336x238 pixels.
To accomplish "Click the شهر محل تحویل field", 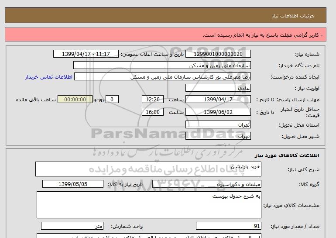I will [218, 136].
